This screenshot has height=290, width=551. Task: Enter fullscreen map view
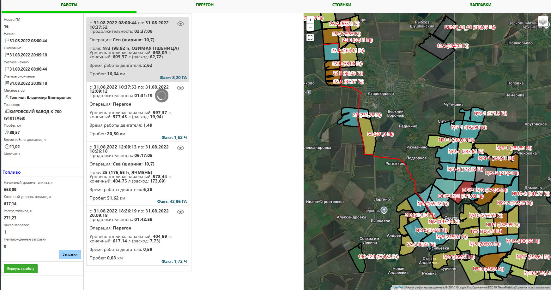(310, 38)
